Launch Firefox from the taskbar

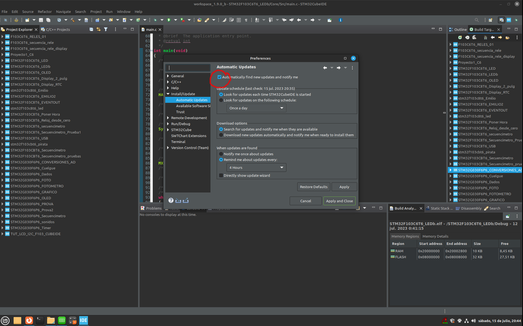pos(29,320)
